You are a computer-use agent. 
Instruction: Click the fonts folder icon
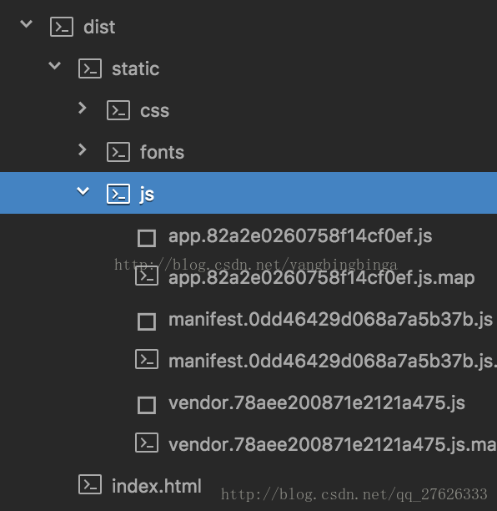pyautogui.click(x=118, y=152)
